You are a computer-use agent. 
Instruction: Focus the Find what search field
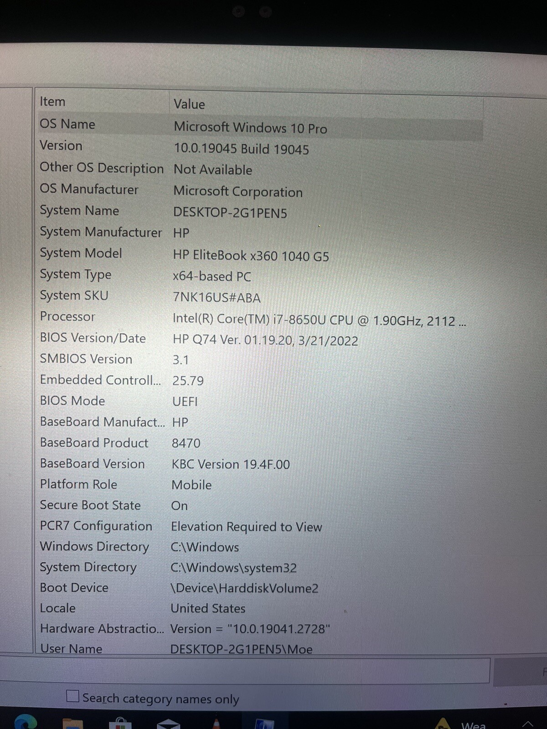[x=245, y=670]
